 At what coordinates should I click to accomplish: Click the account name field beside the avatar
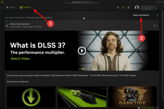[x=149, y=8]
